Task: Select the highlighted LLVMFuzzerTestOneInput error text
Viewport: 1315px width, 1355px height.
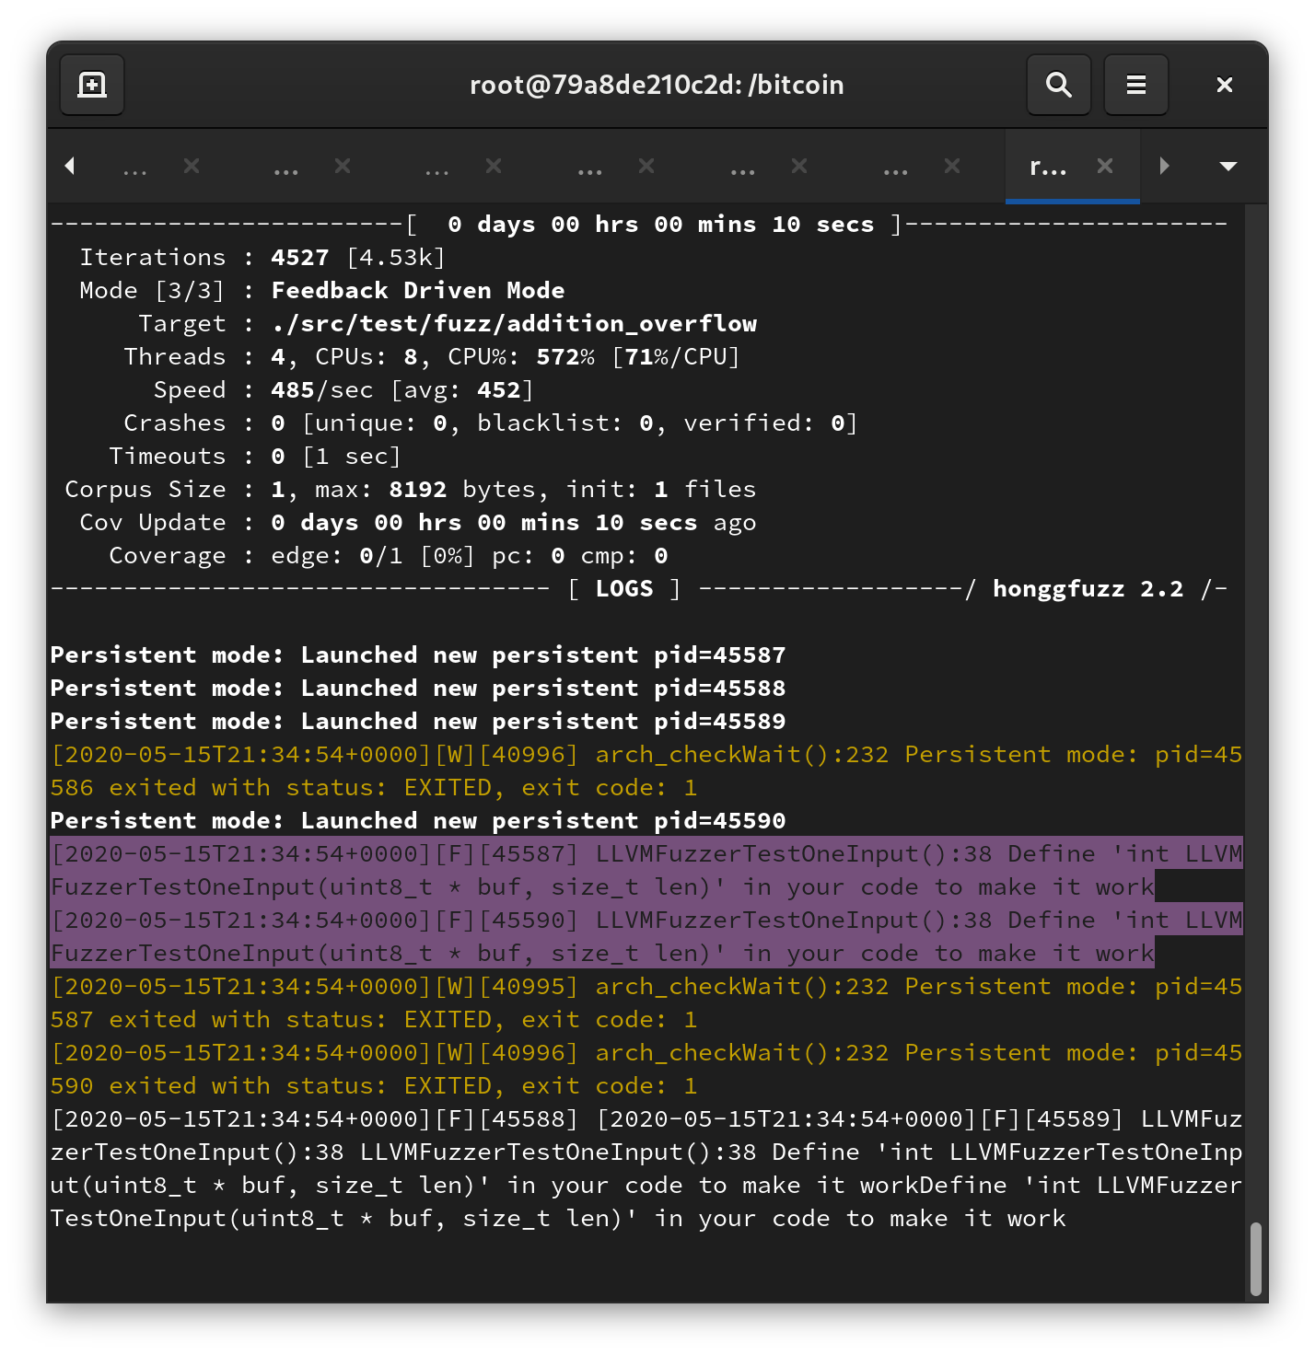Action: (x=645, y=902)
